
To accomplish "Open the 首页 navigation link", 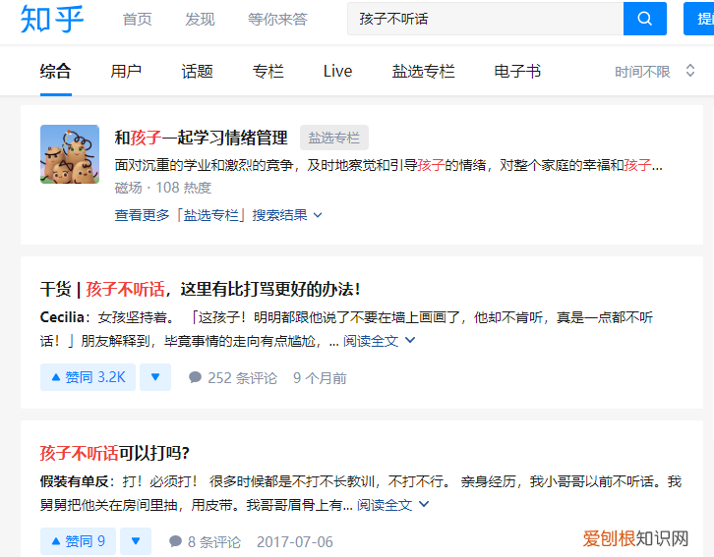I will (x=137, y=19).
